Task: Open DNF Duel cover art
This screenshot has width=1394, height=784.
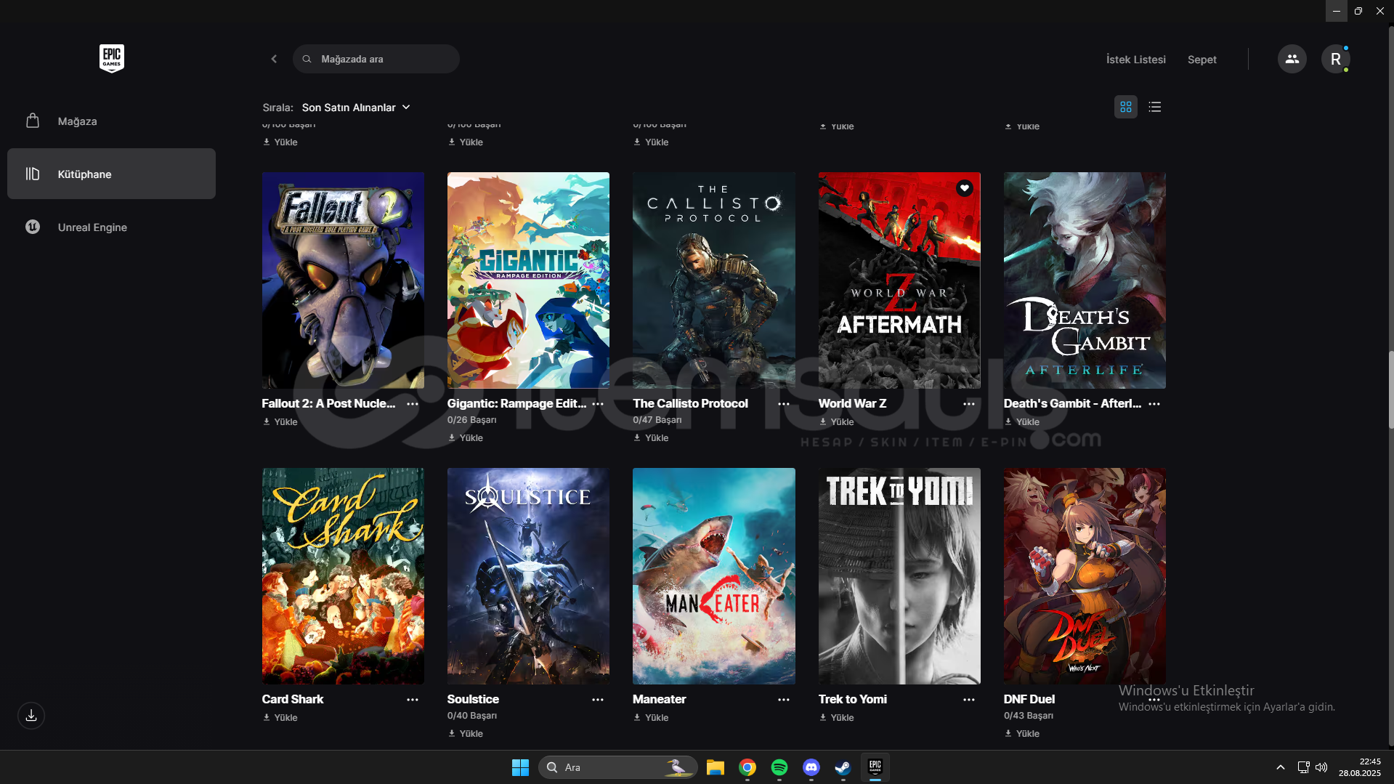Action: coord(1085,576)
